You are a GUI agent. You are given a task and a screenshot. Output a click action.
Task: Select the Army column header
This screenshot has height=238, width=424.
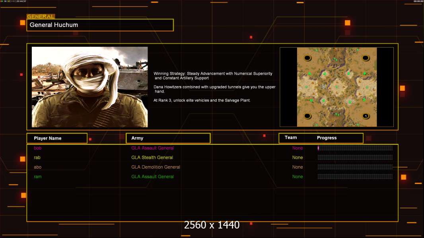[x=168, y=138]
